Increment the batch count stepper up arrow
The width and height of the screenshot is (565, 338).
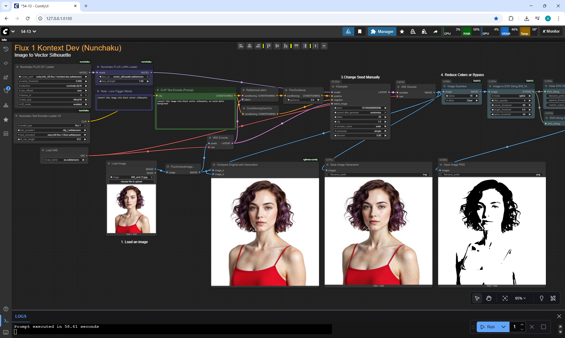point(522,324)
